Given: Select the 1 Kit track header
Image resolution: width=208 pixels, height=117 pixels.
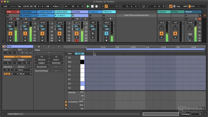Looking at the screenshot, I should tap(13, 12).
